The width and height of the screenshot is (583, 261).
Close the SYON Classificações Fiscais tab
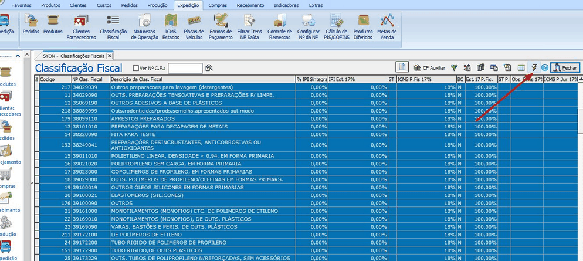[109, 56]
